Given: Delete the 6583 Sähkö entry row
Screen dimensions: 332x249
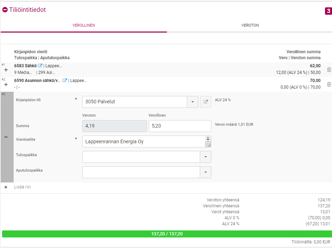Looking at the screenshot, I should point(329,70).
